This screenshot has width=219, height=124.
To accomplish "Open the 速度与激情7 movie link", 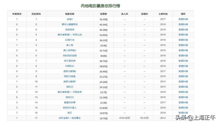I will (70, 82).
